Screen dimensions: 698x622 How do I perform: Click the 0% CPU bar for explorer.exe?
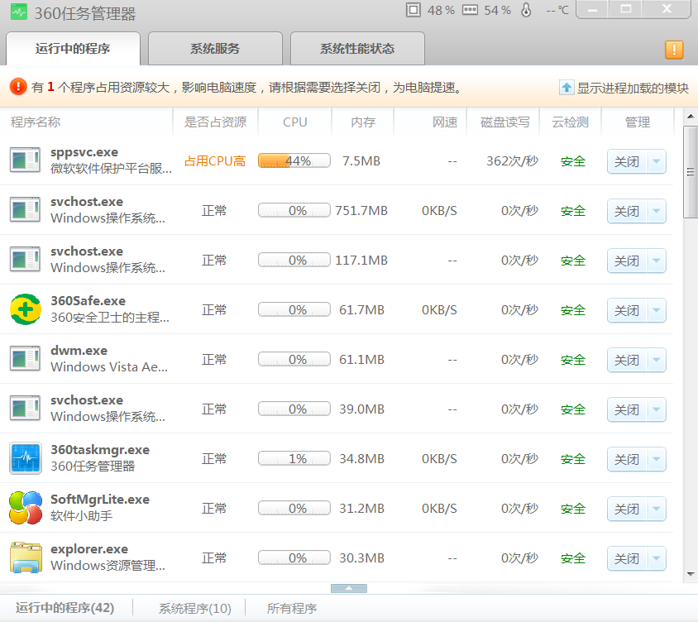pos(294,557)
